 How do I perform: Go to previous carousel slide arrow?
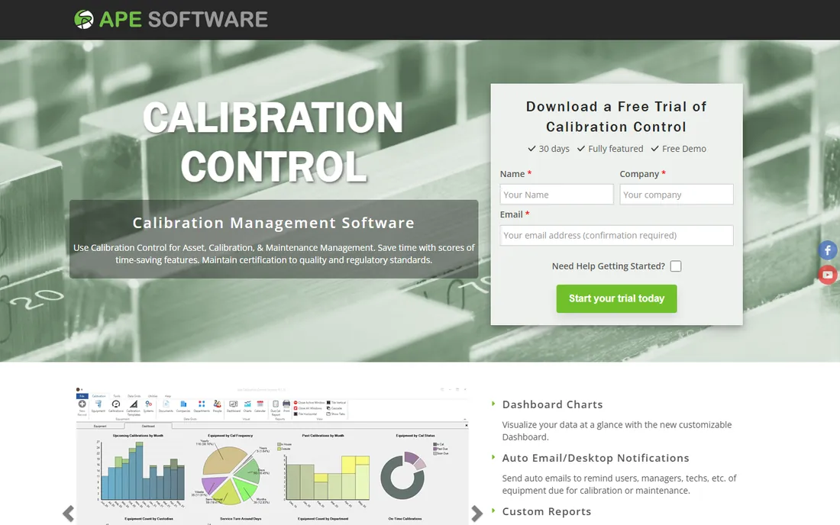(x=68, y=514)
